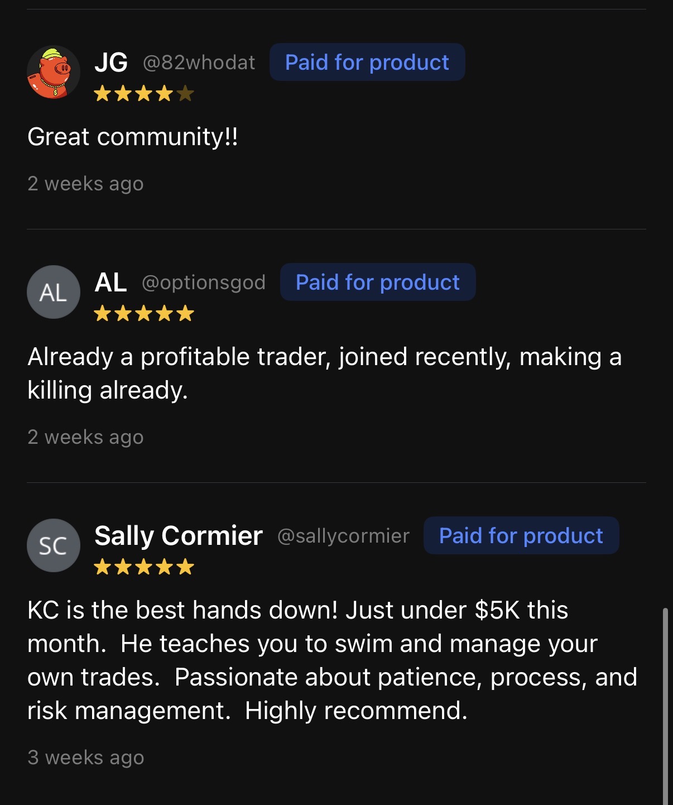
Task: Click Sally's "KC is the best" review
Action: pos(332,660)
